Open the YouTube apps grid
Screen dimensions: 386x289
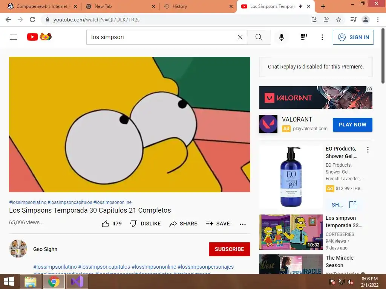[x=304, y=37]
